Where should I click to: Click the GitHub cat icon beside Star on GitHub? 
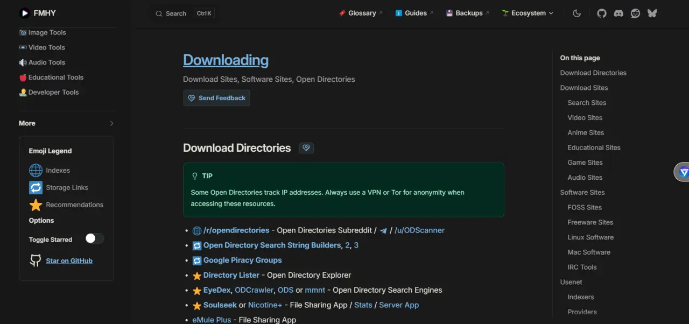36,260
